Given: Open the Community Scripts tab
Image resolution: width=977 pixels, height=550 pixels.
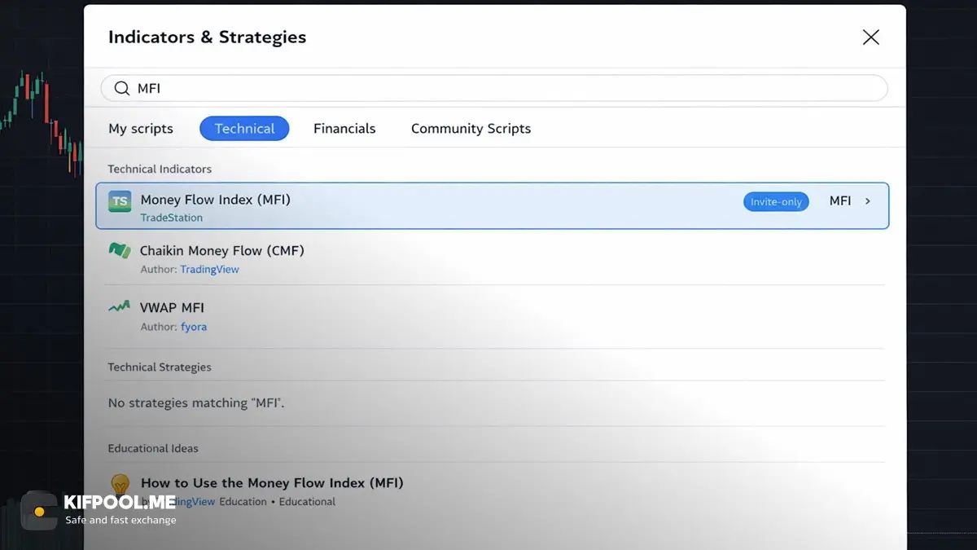Looking at the screenshot, I should pyautogui.click(x=471, y=129).
